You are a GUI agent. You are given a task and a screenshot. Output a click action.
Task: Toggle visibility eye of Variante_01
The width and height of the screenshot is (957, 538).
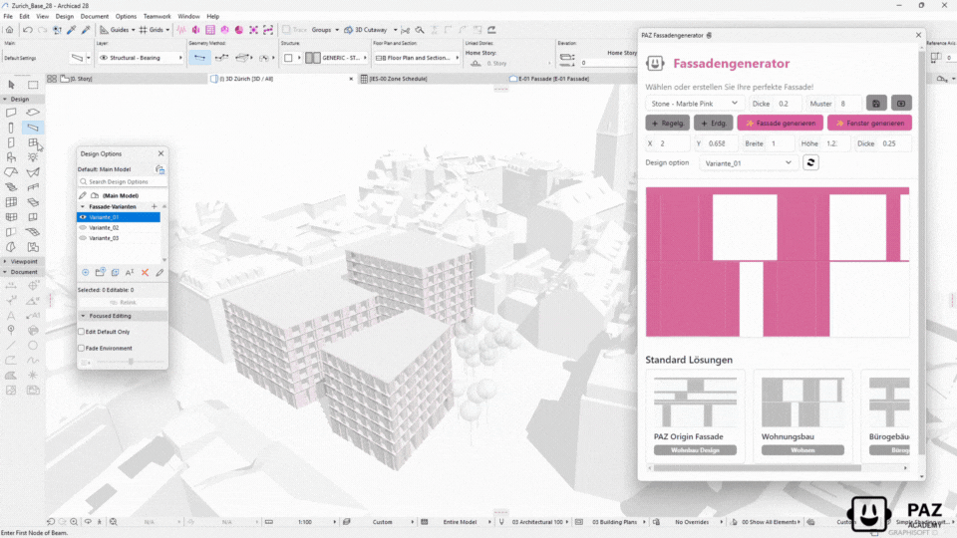83,217
